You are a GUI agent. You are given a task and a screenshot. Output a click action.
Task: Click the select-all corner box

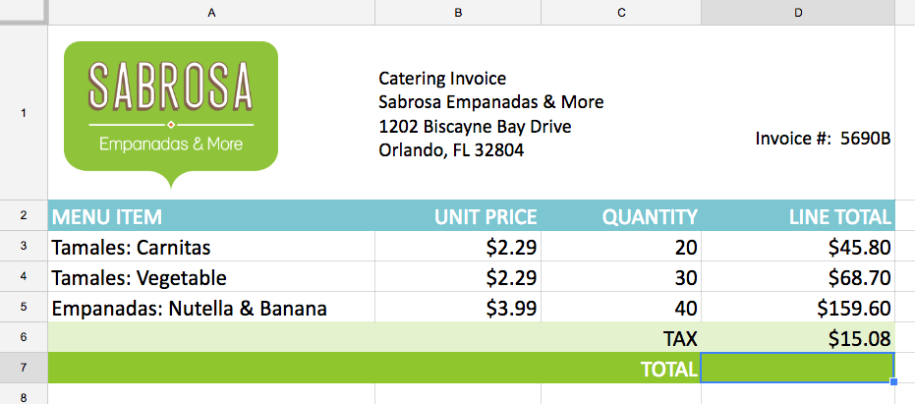24,12
